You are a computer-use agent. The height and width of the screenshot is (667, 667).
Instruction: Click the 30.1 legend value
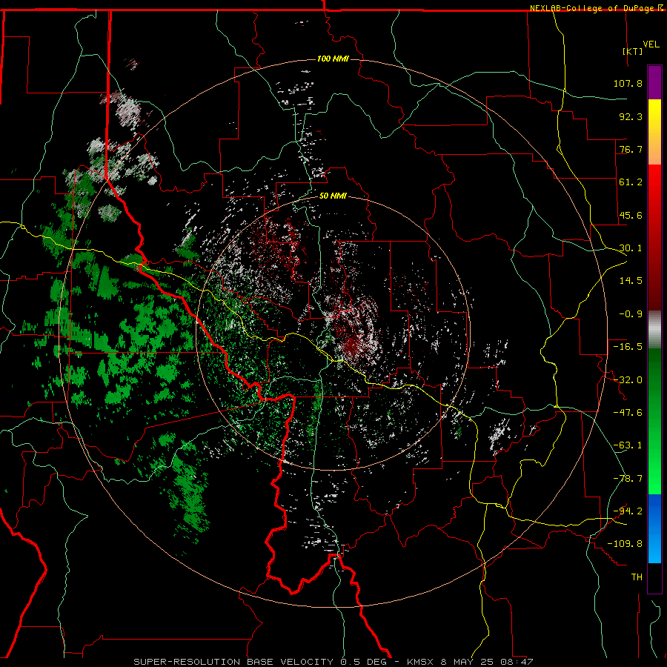pos(631,248)
